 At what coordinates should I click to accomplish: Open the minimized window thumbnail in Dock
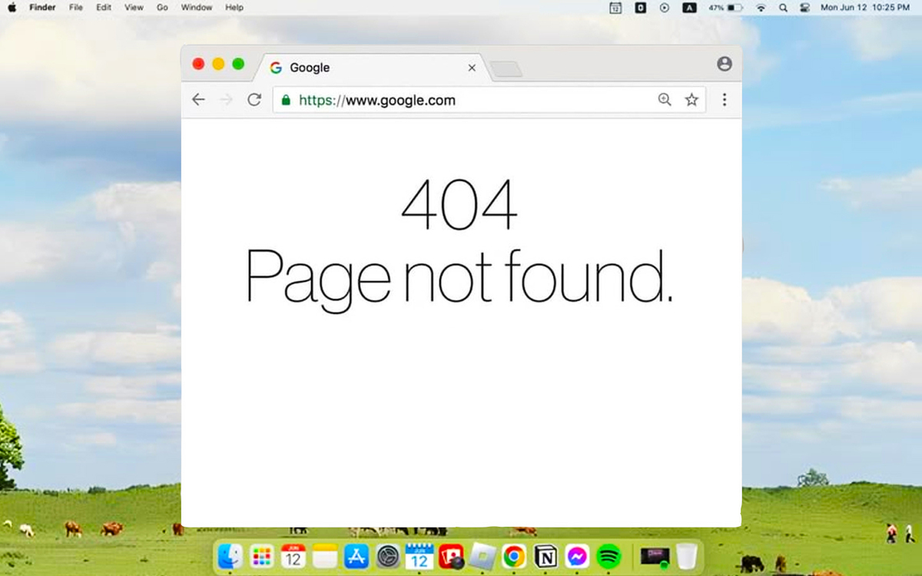point(655,556)
